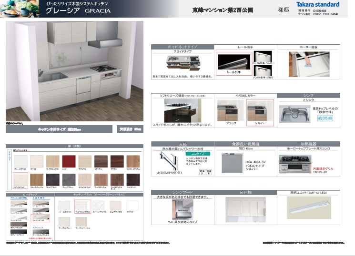
Task: Choose the ソリッドベージュ worktop sample
Action: 19,203
